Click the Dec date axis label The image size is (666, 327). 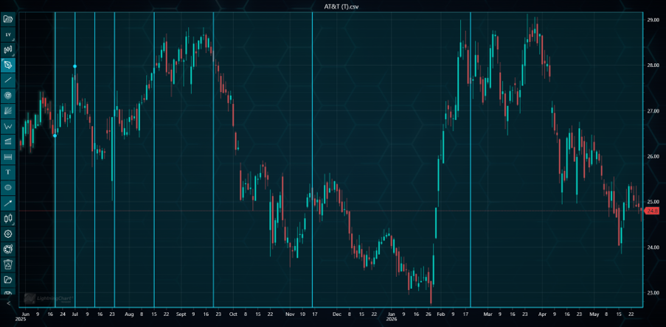coord(337,314)
